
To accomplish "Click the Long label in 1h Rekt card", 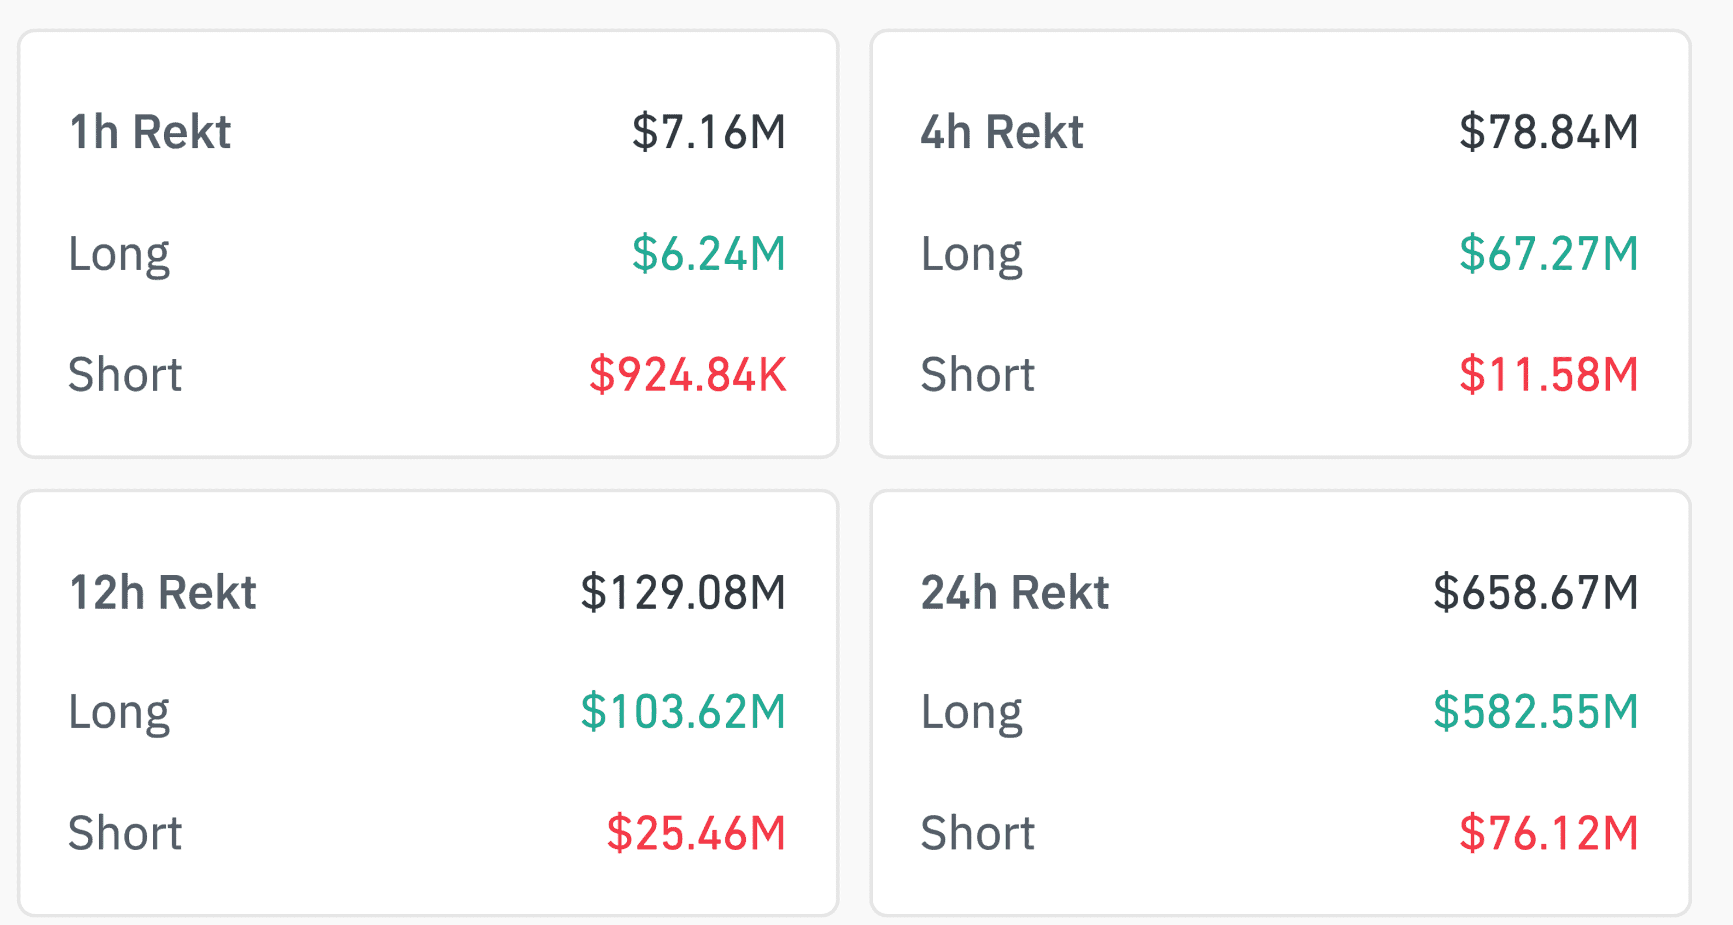I will click(119, 255).
